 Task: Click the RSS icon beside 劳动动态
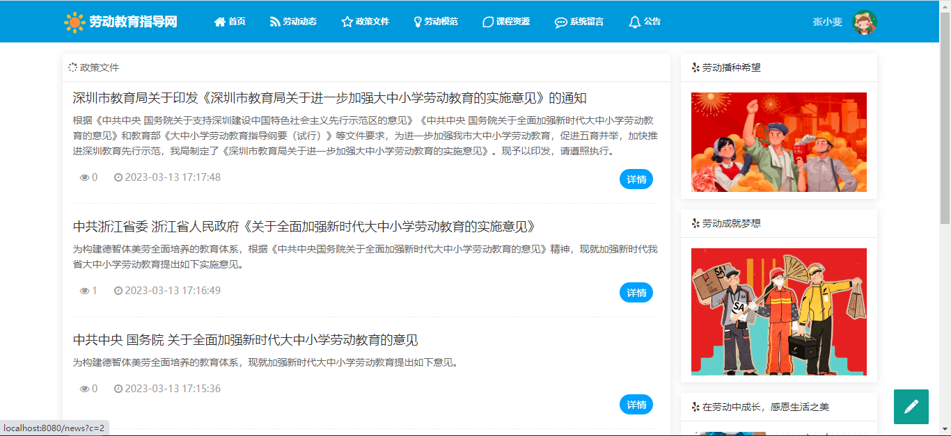[x=274, y=22]
